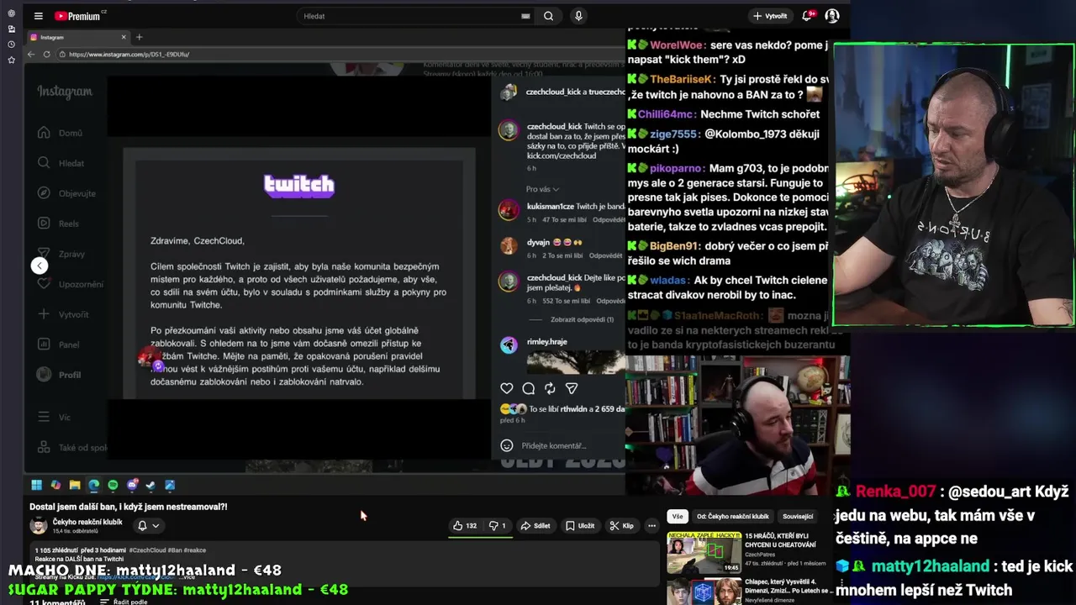This screenshot has height=605, width=1076.
Task: Select the Vše filter chip
Action: coord(678,516)
